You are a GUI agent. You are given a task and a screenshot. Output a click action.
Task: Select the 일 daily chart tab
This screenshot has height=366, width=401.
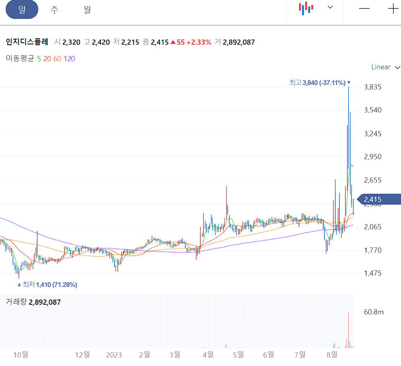[22, 9]
